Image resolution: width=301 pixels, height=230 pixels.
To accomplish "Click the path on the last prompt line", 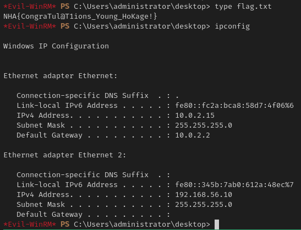I will tap(142, 224).
